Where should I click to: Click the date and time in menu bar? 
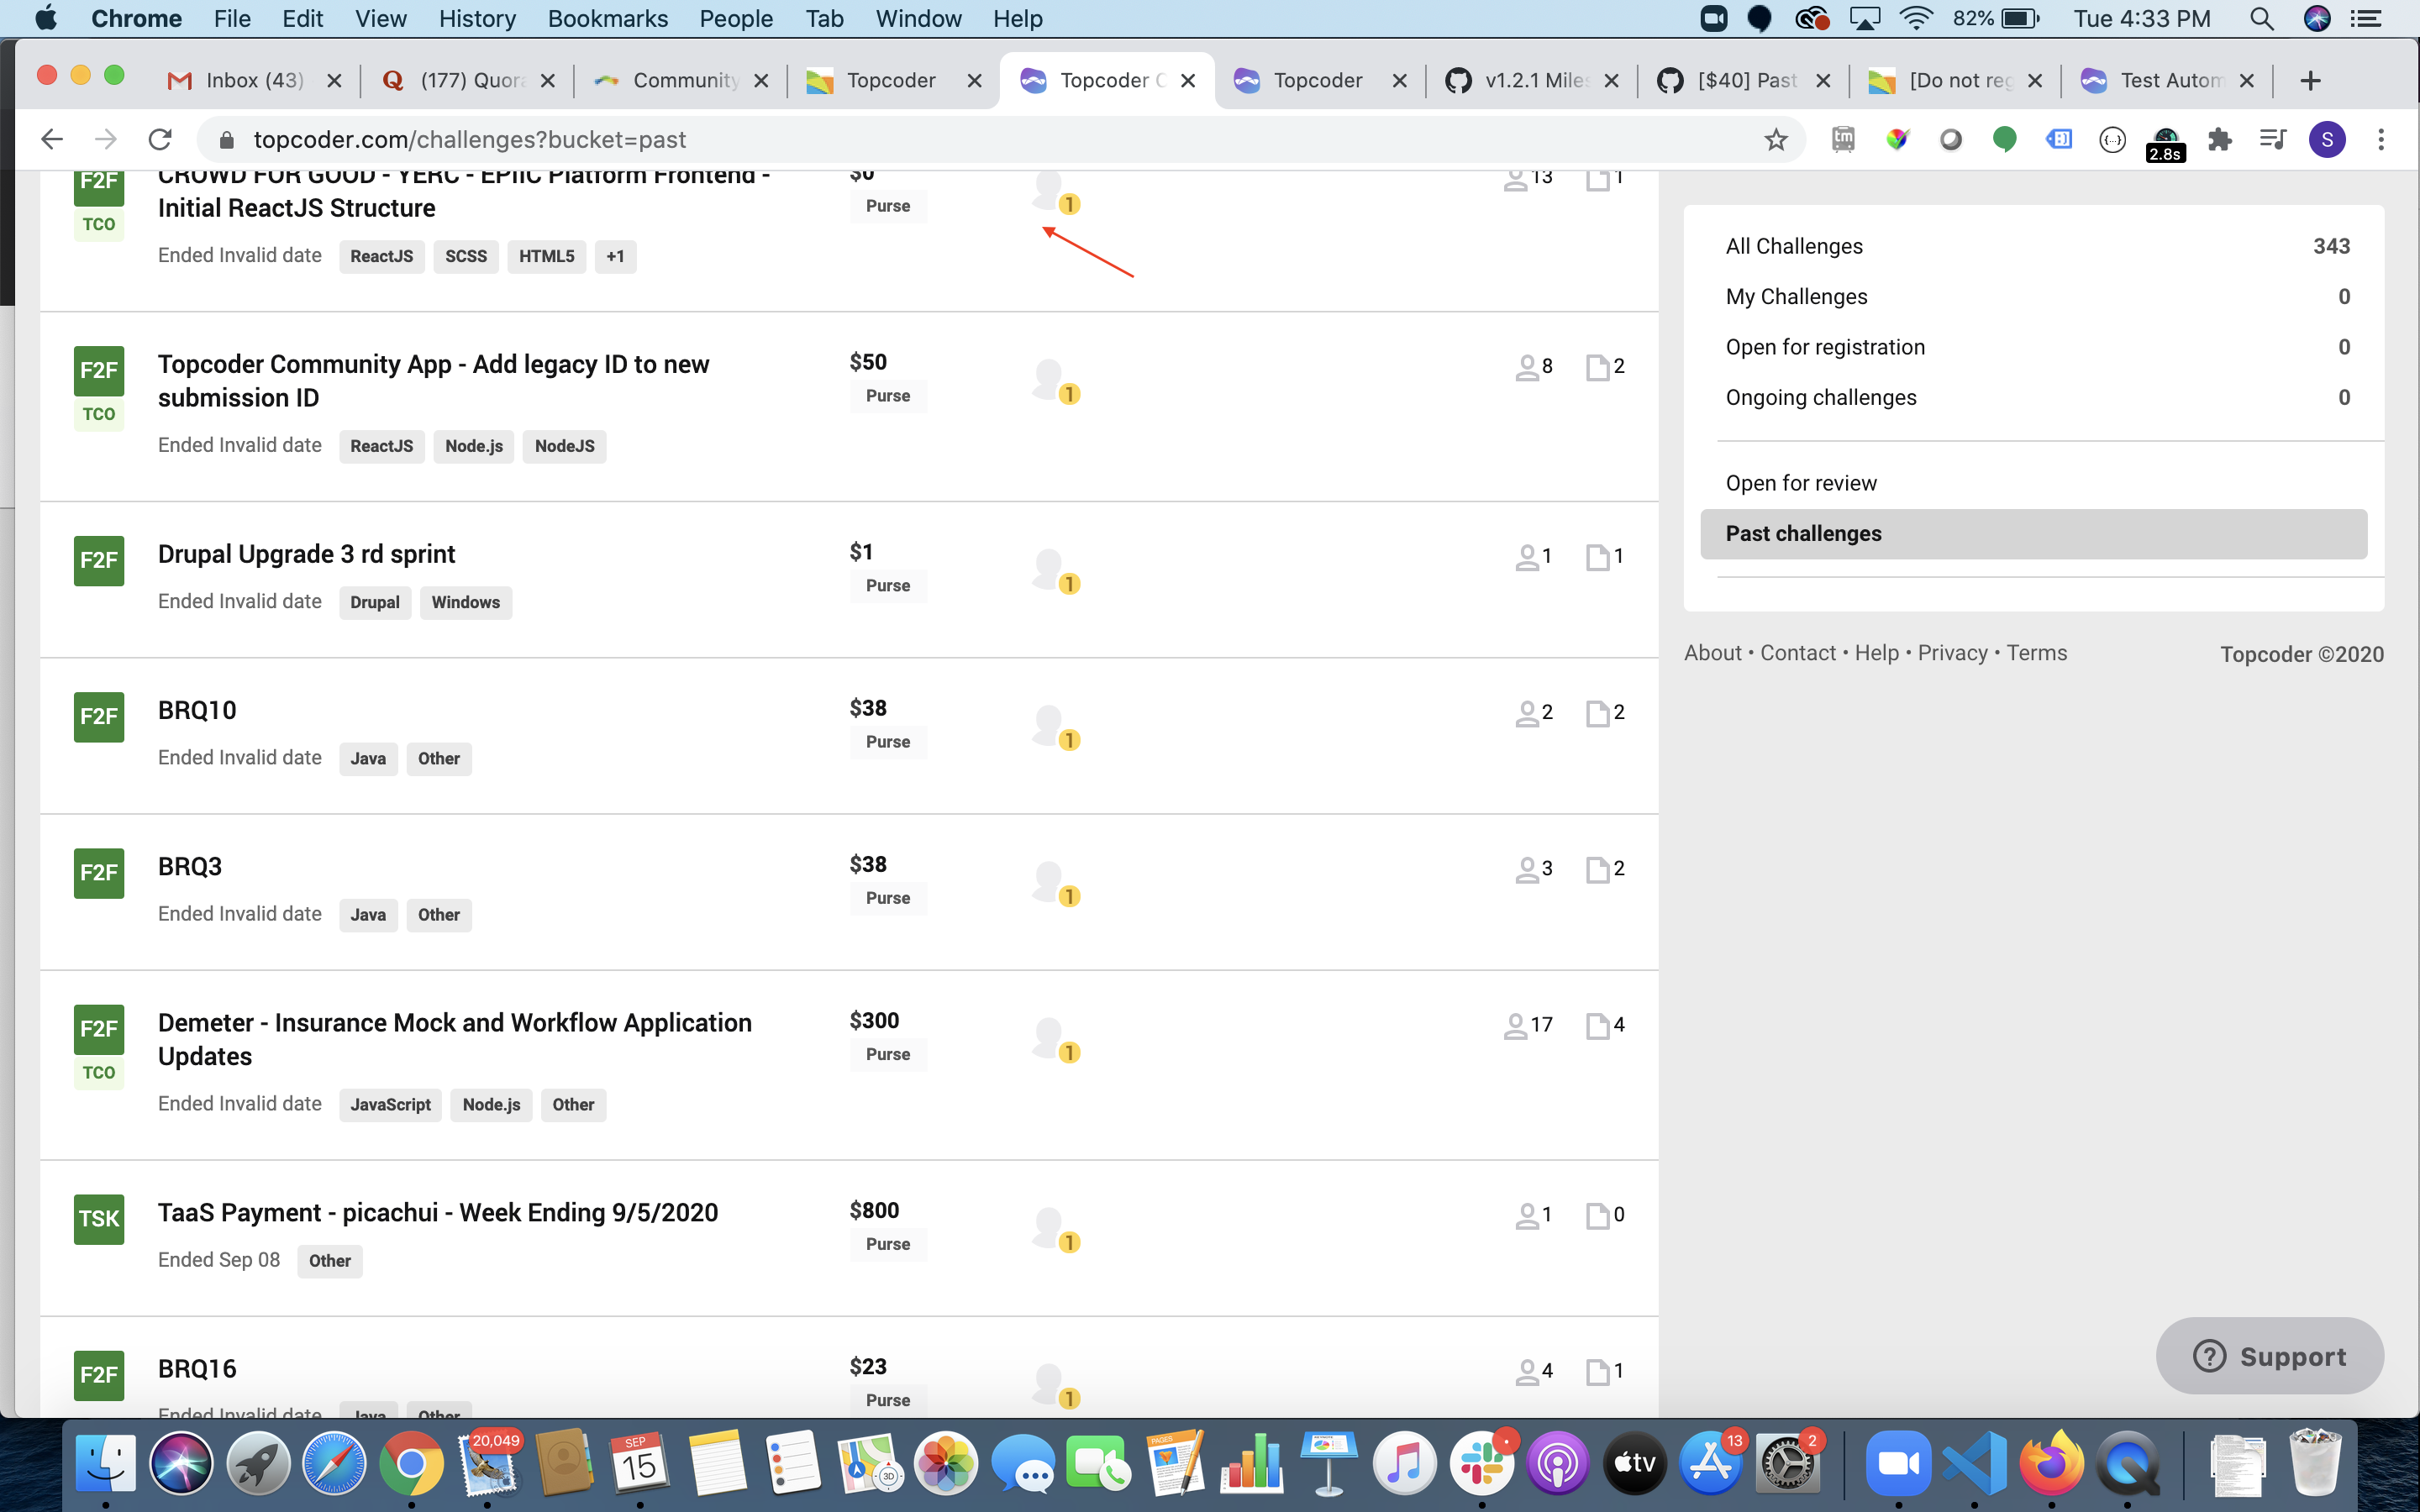tap(2141, 19)
